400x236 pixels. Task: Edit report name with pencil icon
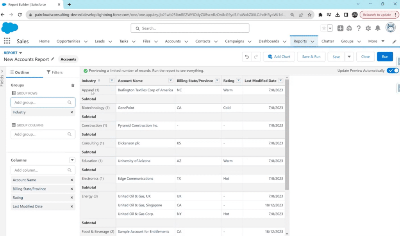(53, 59)
